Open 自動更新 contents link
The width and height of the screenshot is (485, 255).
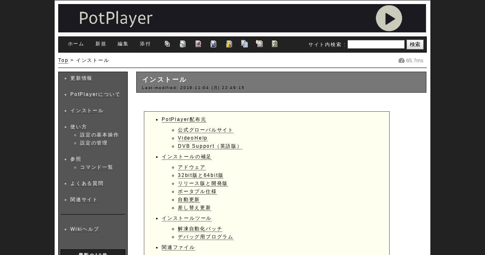pyautogui.click(x=189, y=200)
